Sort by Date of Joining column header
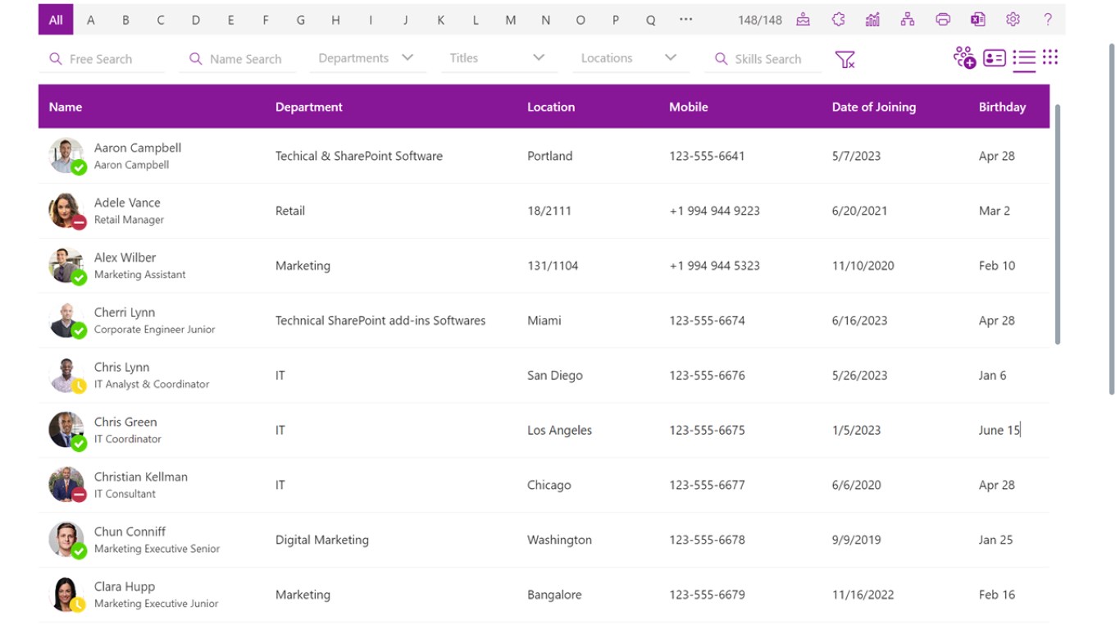This screenshot has height=630, width=1120. (x=873, y=107)
